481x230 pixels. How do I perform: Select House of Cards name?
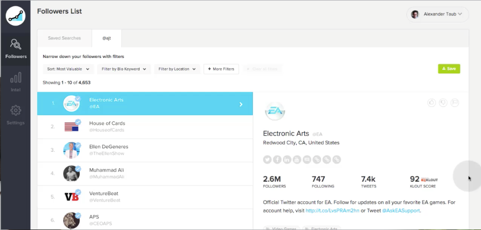[x=107, y=123]
